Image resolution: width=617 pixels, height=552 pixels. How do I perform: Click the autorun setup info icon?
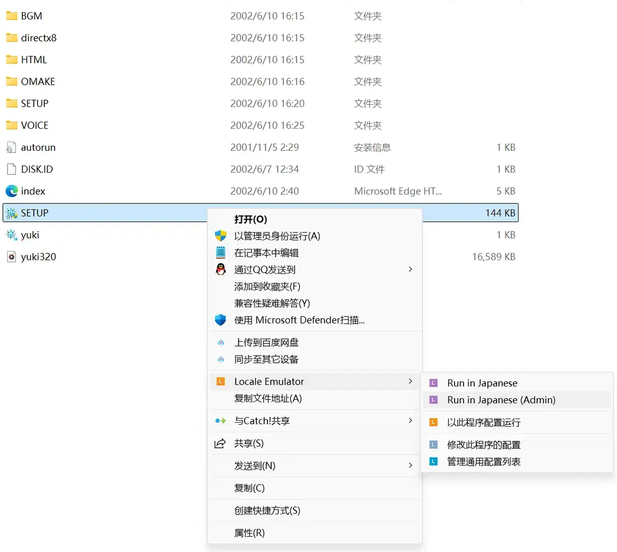click(x=11, y=148)
